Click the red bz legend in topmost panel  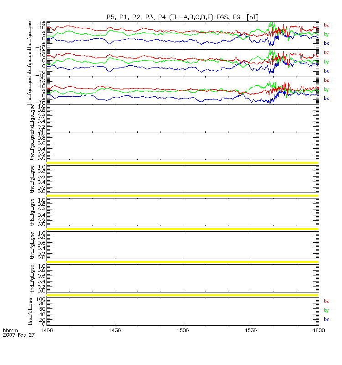[x=326, y=25]
